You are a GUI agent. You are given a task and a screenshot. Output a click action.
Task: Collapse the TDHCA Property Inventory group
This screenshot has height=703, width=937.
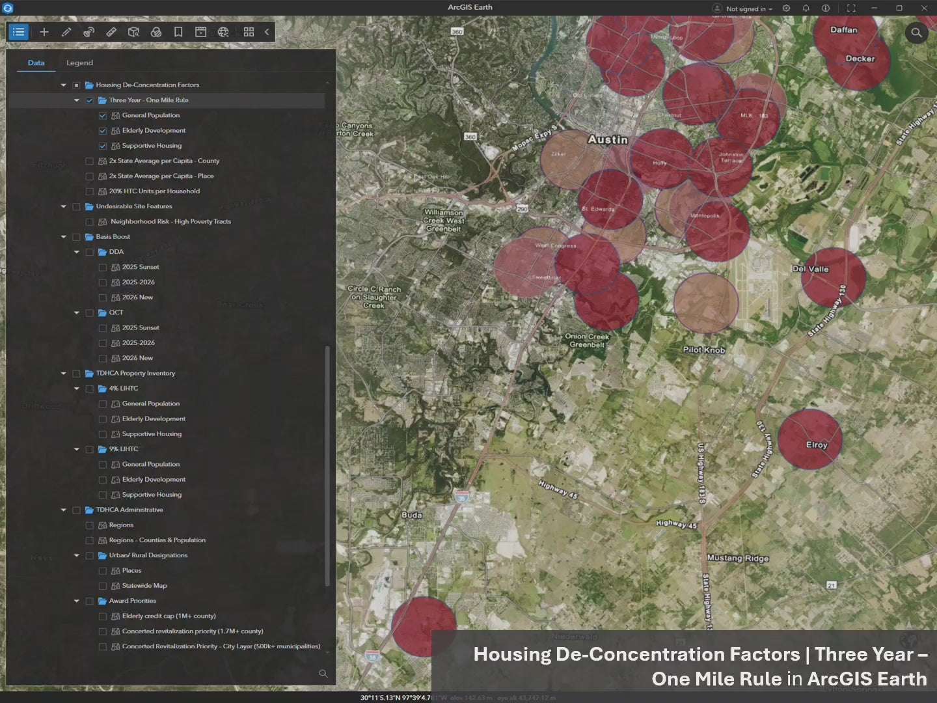click(63, 374)
